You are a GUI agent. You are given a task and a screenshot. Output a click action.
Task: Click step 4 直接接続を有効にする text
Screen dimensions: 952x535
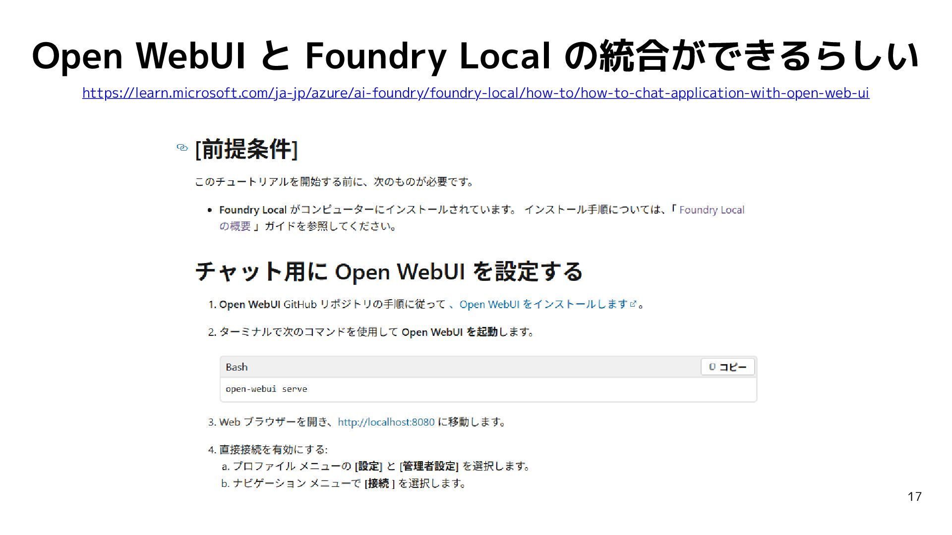click(273, 450)
